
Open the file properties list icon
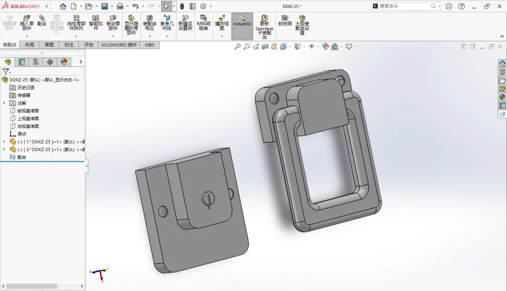[192, 6]
